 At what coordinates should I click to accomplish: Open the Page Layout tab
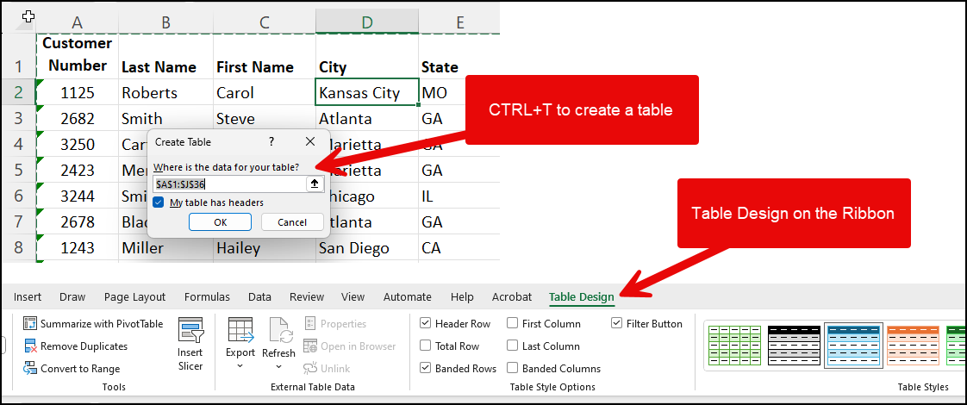(x=135, y=296)
